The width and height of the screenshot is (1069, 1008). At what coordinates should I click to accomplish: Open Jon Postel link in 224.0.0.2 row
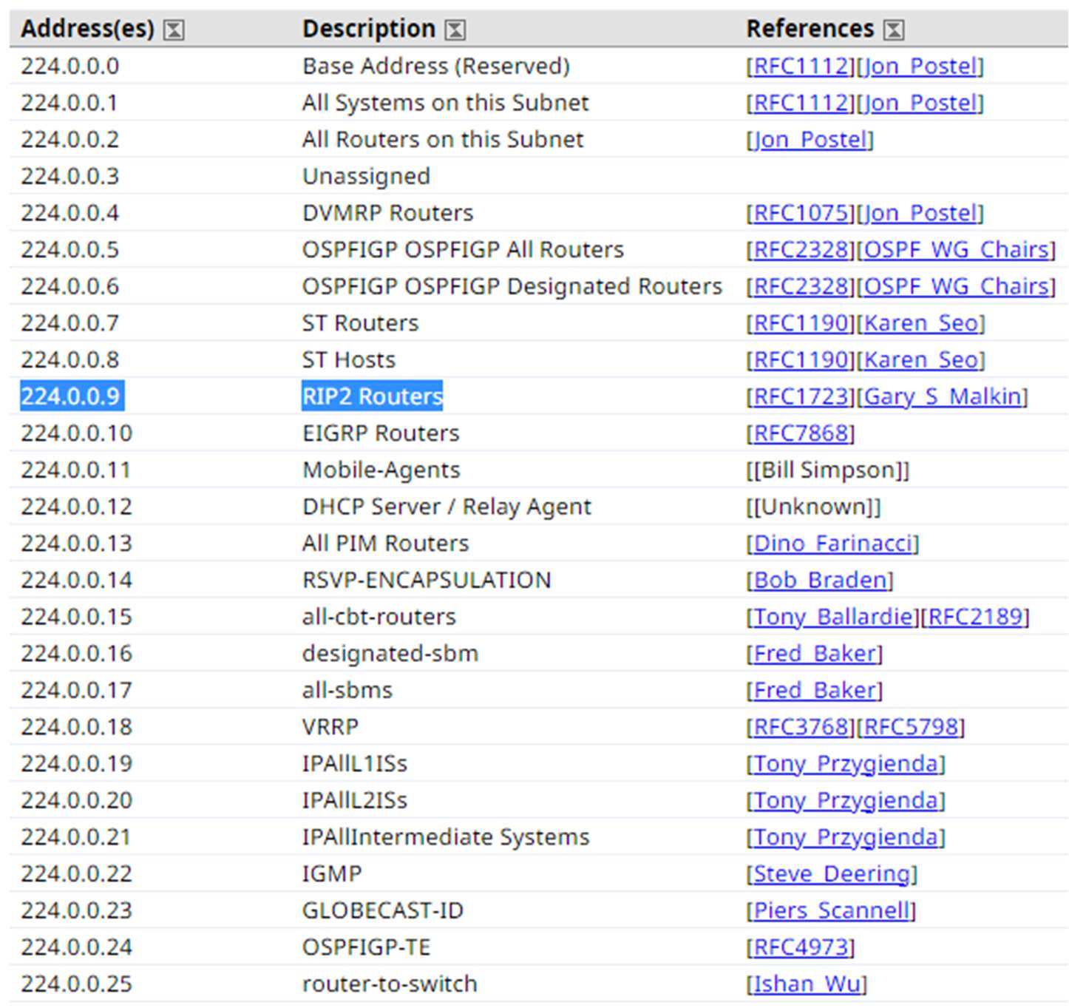(810, 140)
